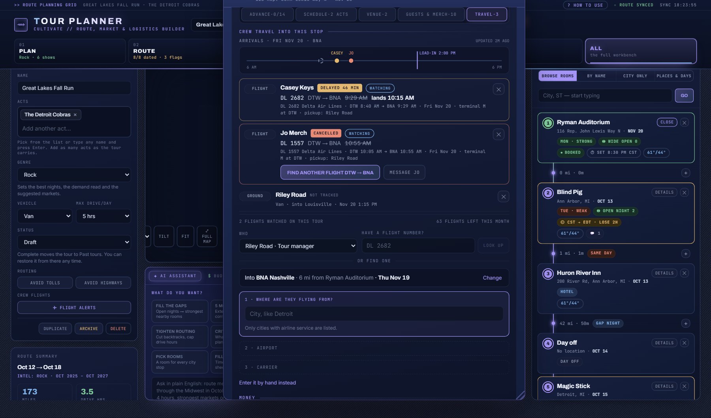The width and height of the screenshot is (711, 418).
Task: Open How To Use help
Action: pos(585,5)
